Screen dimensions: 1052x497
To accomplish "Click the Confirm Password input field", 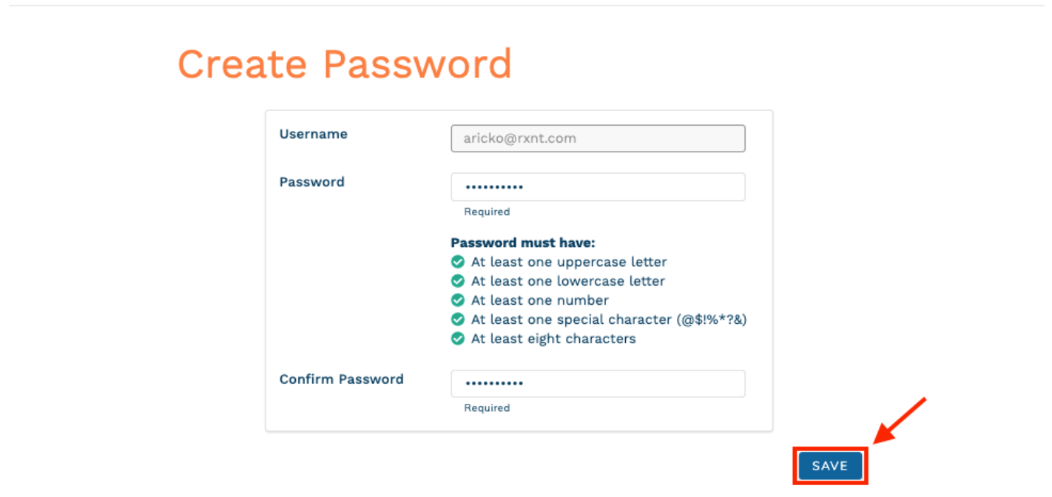I will coord(598,384).
